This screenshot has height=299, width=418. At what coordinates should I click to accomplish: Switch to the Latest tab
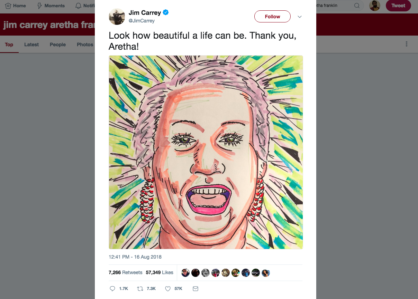pyautogui.click(x=31, y=45)
